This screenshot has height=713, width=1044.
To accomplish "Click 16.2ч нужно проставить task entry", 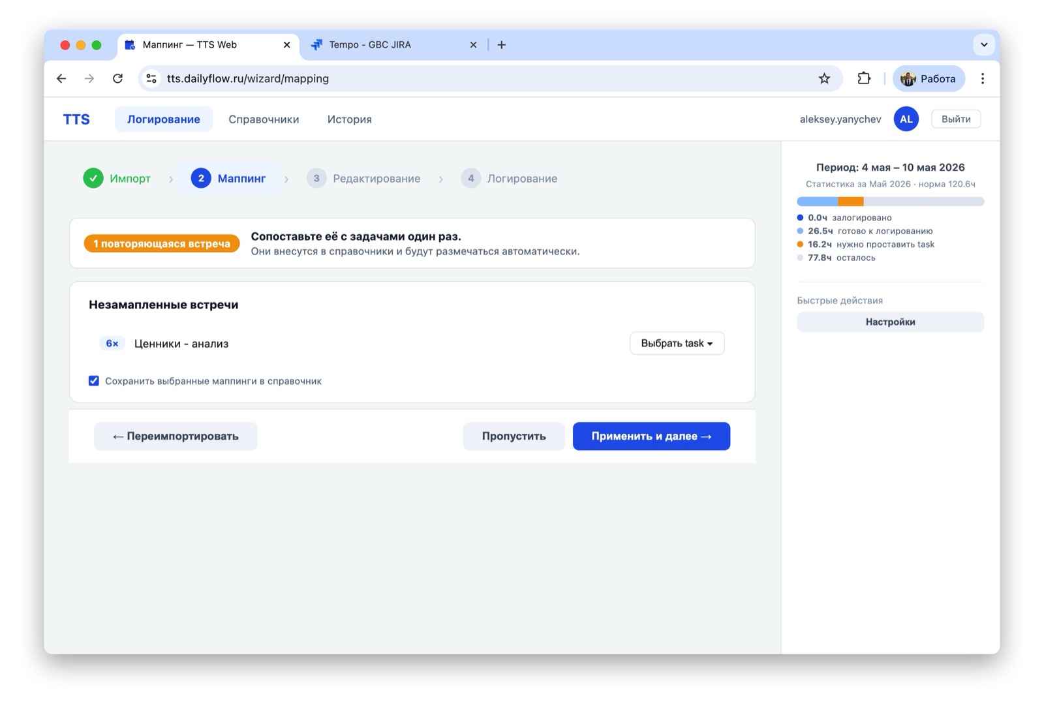I will point(866,245).
